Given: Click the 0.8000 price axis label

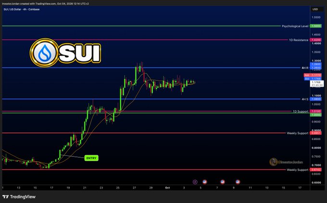Looking at the screenshot, I should click(x=316, y=148).
